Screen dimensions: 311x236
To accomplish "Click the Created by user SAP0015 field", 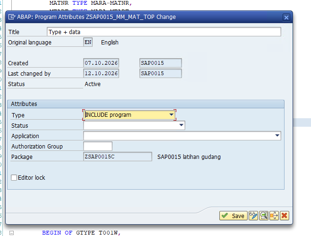I will coord(160,63).
